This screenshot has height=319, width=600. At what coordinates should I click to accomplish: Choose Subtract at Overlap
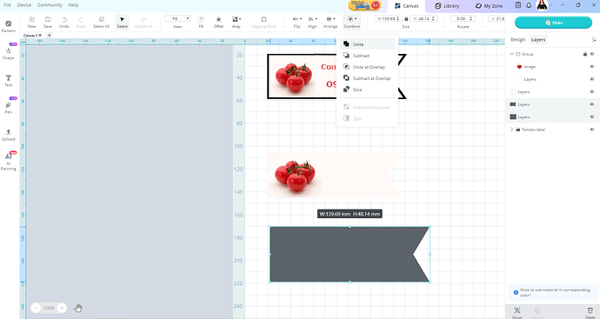[367, 78]
